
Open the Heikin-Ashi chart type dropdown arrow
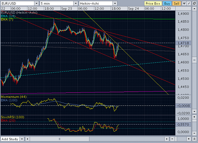coord(115,3)
